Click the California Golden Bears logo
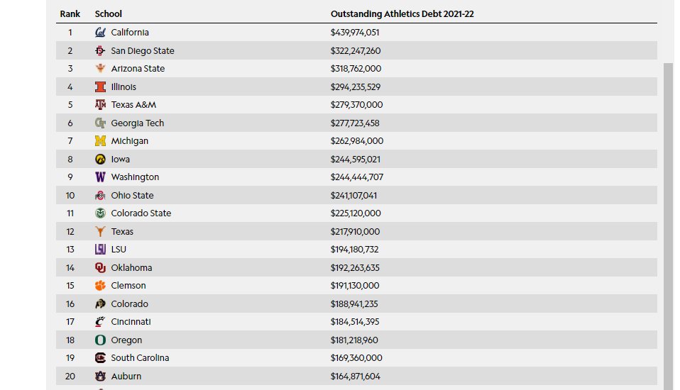 (x=100, y=33)
